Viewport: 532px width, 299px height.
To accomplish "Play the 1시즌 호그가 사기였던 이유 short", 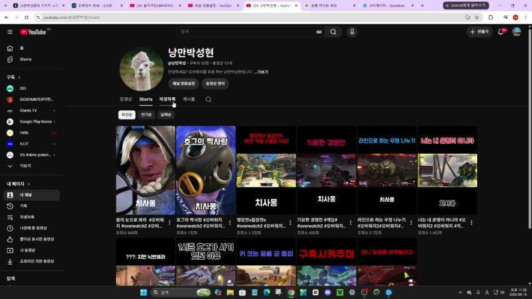I will pyautogui.click(x=206, y=262).
